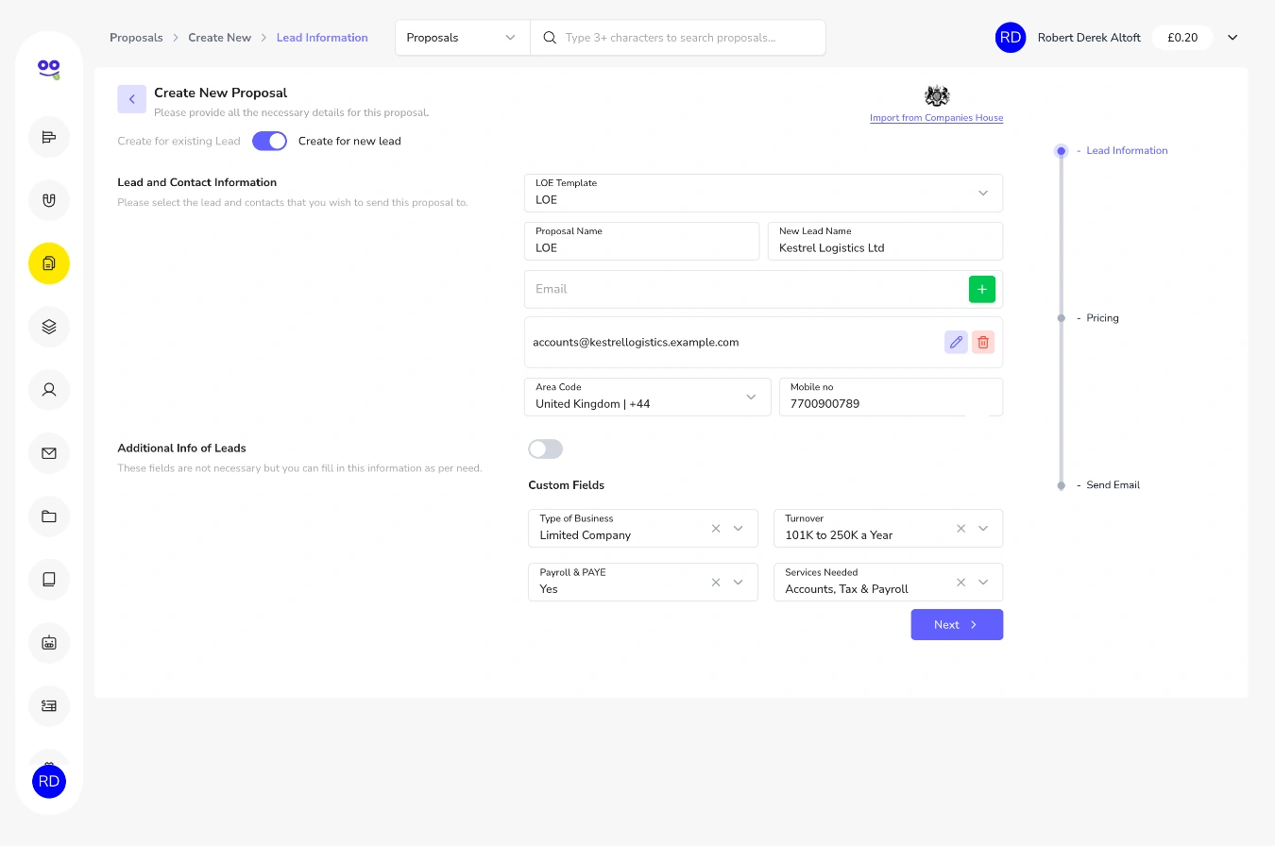1275x846 pixels.
Task: Click the RD avatar at sidebar bottom
Action: tap(49, 781)
